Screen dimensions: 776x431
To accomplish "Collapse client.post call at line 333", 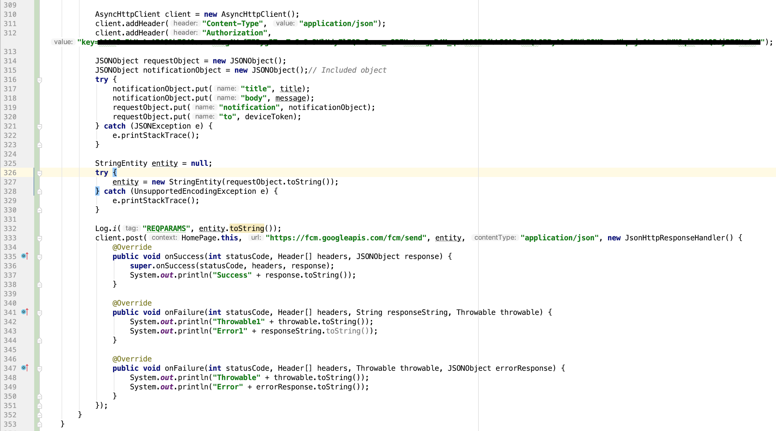I will pyautogui.click(x=39, y=238).
